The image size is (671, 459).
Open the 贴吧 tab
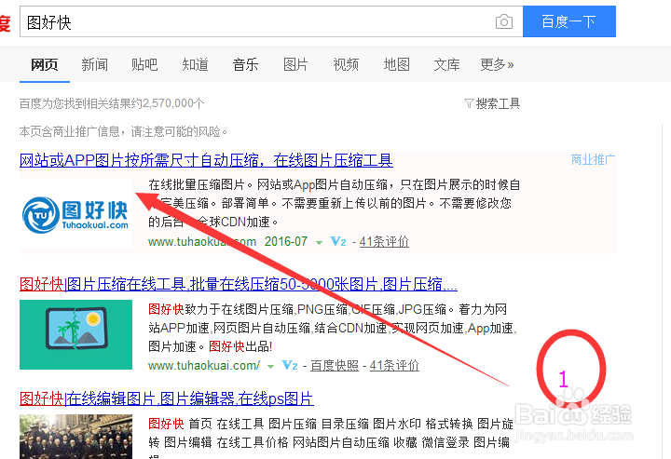click(144, 64)
